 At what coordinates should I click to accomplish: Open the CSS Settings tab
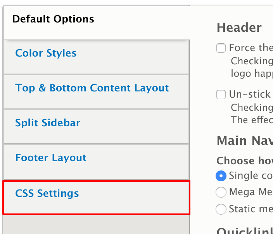tap(47, 193)
